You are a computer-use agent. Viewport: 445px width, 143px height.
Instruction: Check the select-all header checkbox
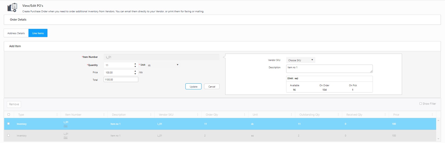coord(9,115)
